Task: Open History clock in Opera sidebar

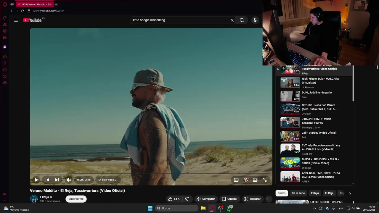Action: 5,70
